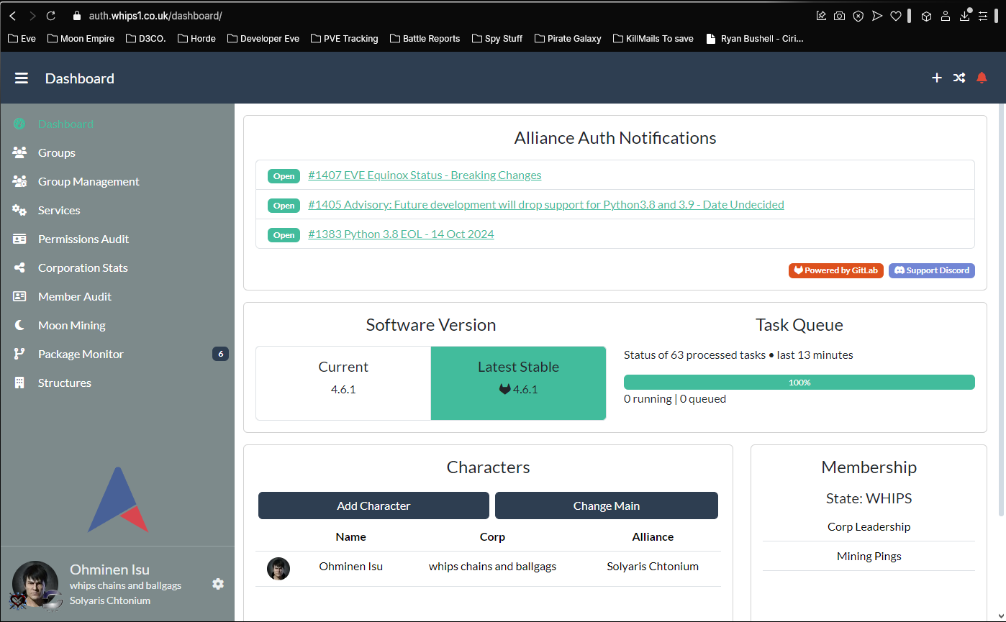
Task: Open the Groups section
Action: point(56,152)
